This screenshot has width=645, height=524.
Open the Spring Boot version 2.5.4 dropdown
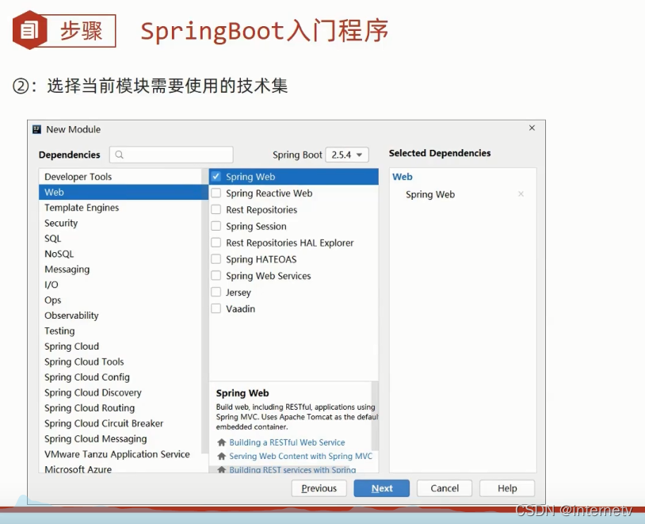[x=347, y=155]
